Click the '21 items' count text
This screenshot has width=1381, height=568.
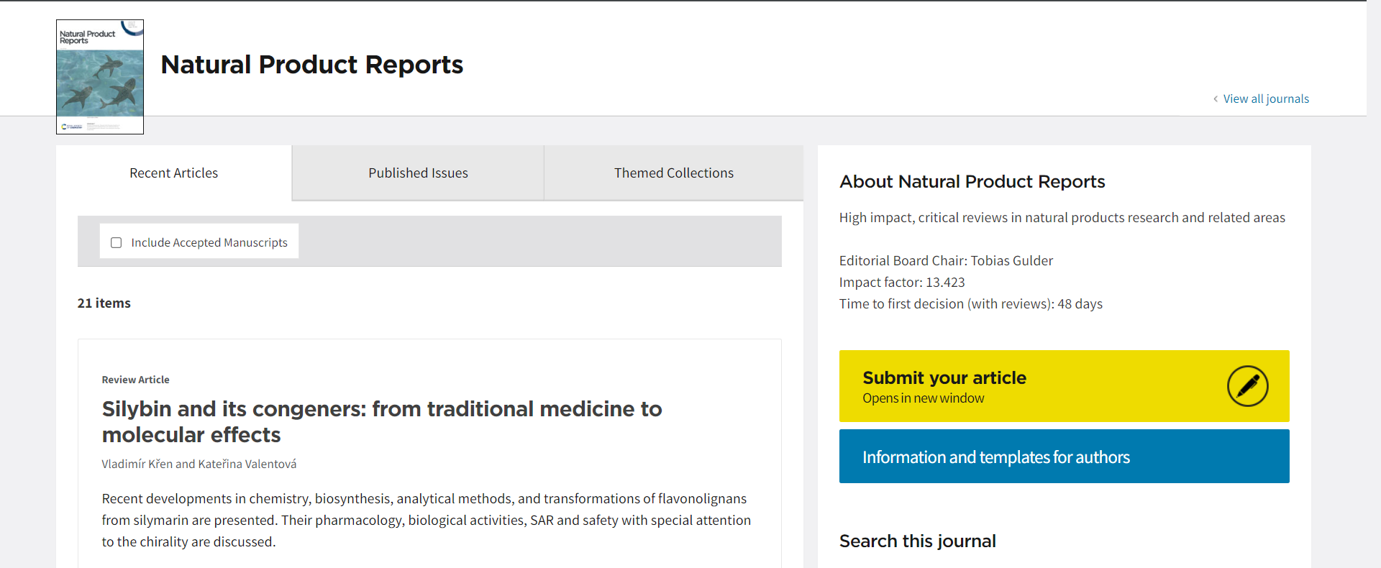(104, 303)
